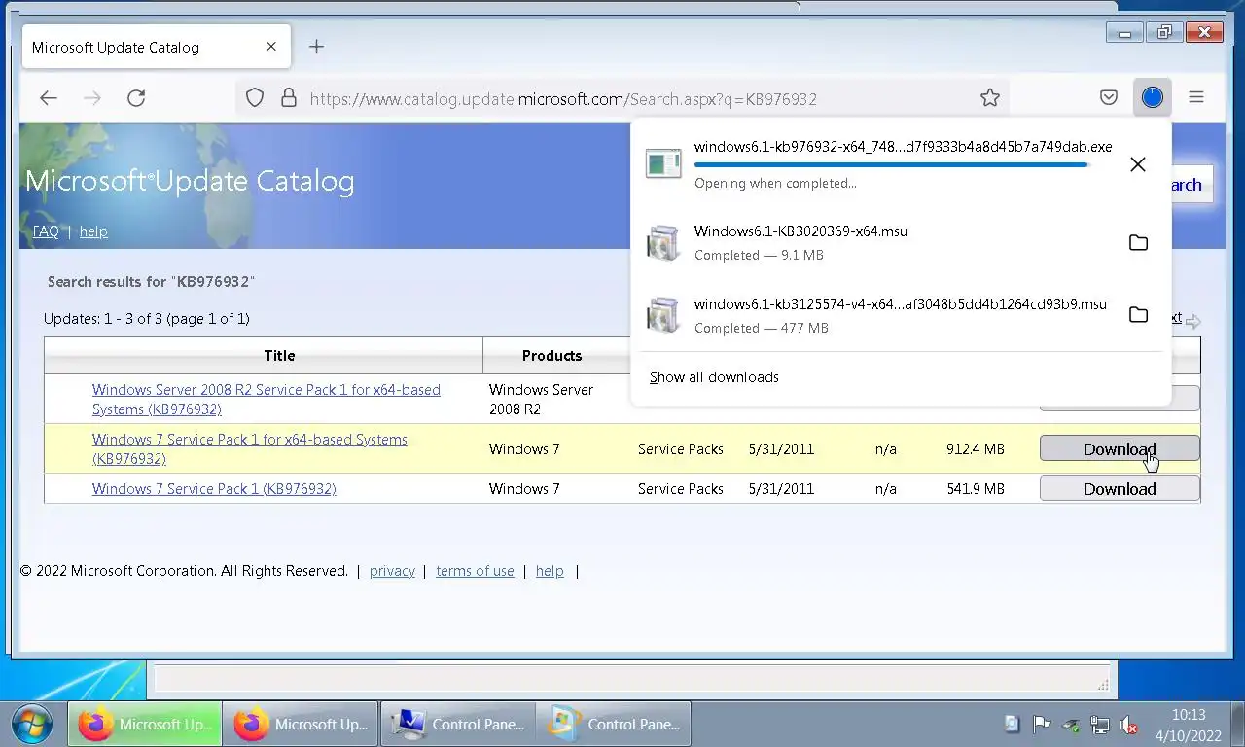This screenshot has width=1245, height=747.
Task: Reload the page with the refresh icon
Action: click(136, 97)
